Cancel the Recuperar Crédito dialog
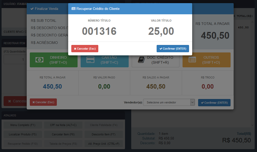 85,49
